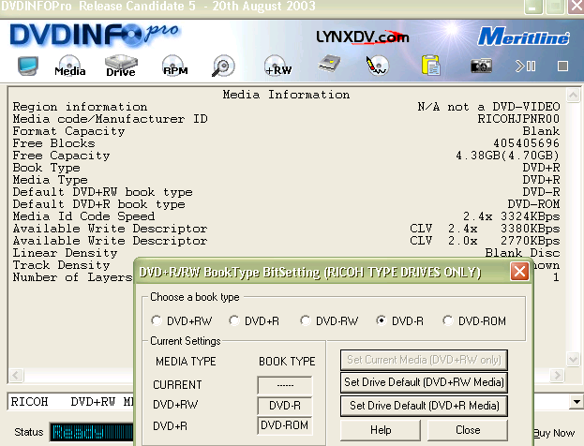This screenshot has height=446, width=584.
Task: Click the DVDINFOpro logo
Action: [x=95, y=35]
